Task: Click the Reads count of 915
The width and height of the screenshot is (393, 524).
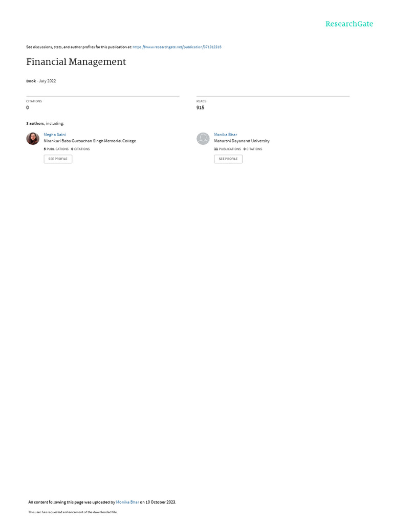Action: tap(200, 107)
